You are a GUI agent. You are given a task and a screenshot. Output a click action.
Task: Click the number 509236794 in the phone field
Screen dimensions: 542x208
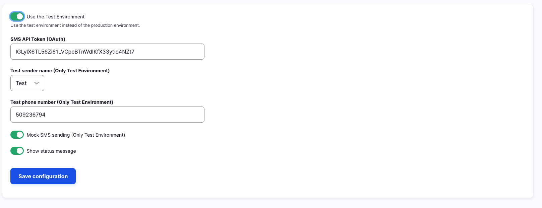[31, 115]
